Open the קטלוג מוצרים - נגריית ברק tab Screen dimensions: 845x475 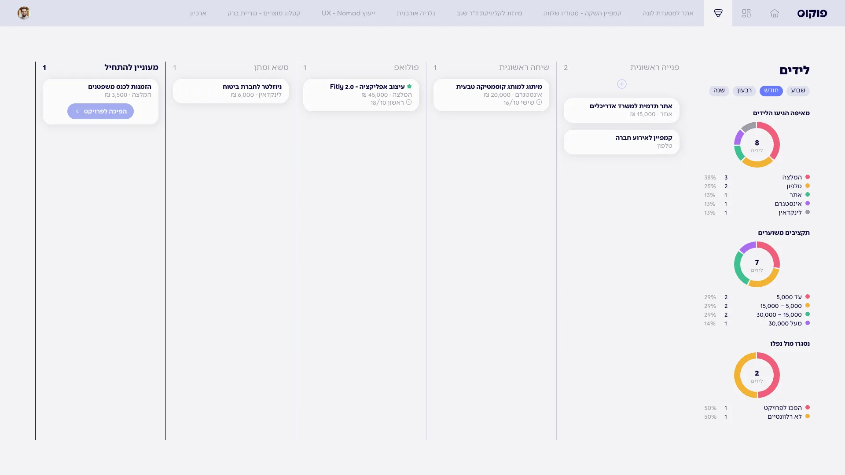coord(264,13)
